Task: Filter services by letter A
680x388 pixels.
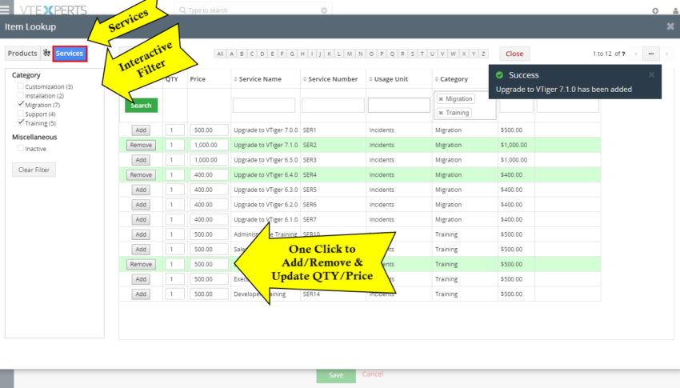Action: point(231,54)
